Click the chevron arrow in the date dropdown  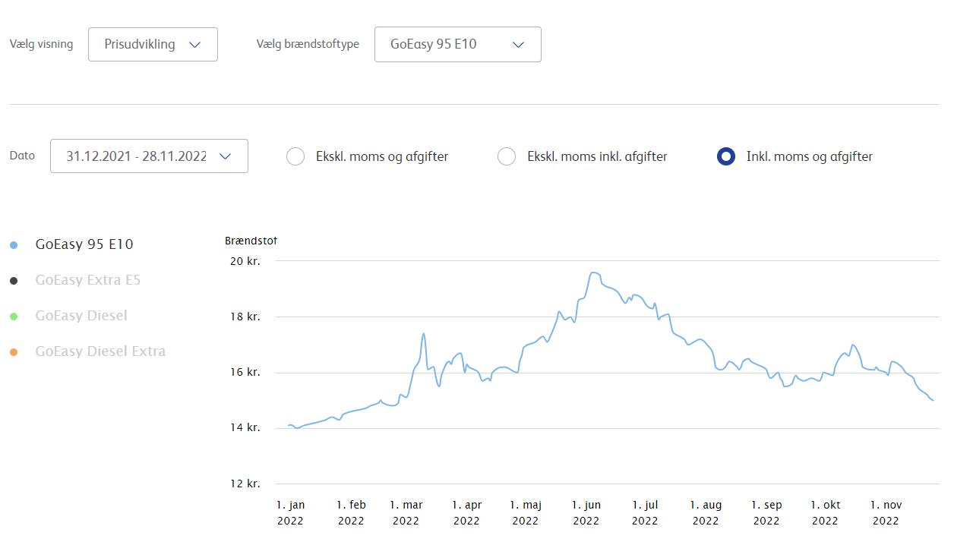tap(225, 157)
